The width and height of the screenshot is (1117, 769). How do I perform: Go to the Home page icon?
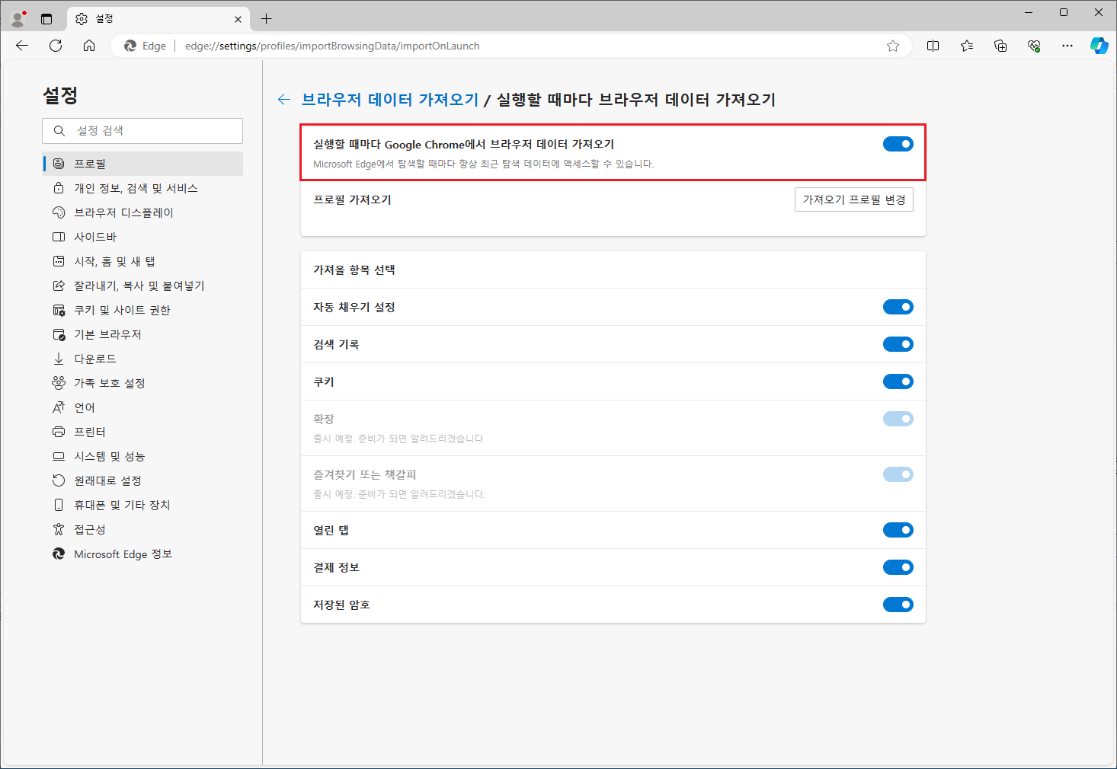[x=89, y=46]
